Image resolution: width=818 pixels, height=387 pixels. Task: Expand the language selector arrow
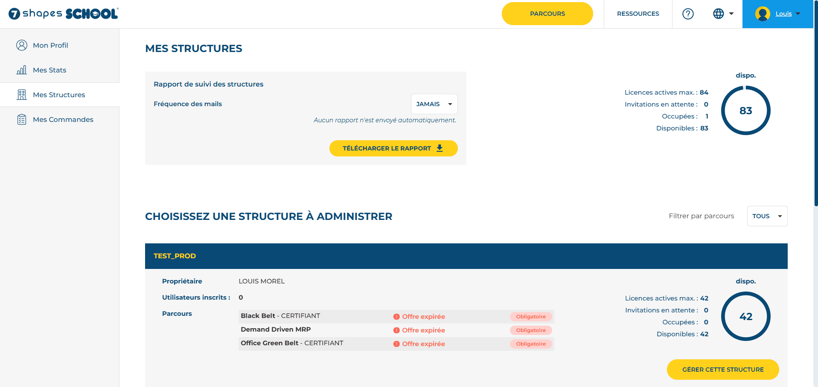click(x=731, y=14)
